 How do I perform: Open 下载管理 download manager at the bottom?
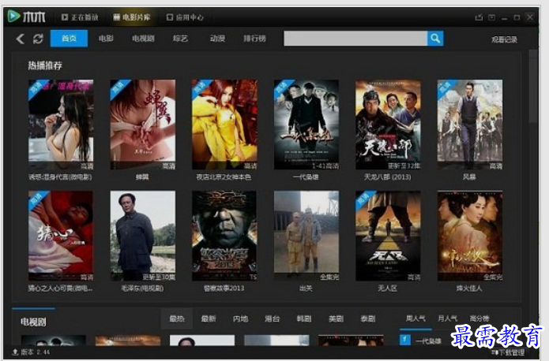tap(508, 352)
